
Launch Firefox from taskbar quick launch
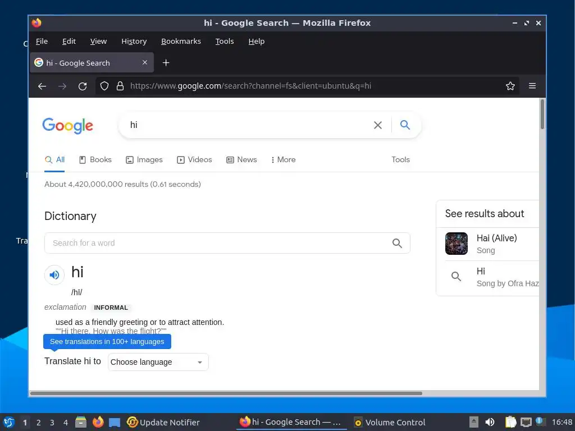coord(98,422)
